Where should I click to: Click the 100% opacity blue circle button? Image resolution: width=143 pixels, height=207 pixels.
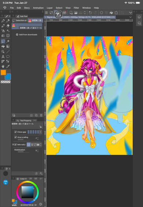point(5,182)
